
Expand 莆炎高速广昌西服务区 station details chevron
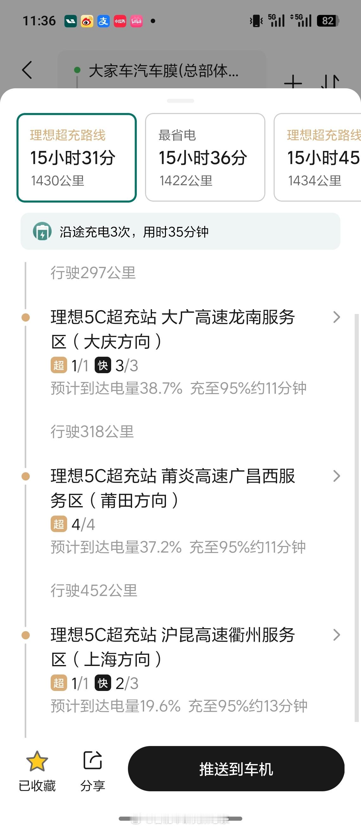coord(336,476)
